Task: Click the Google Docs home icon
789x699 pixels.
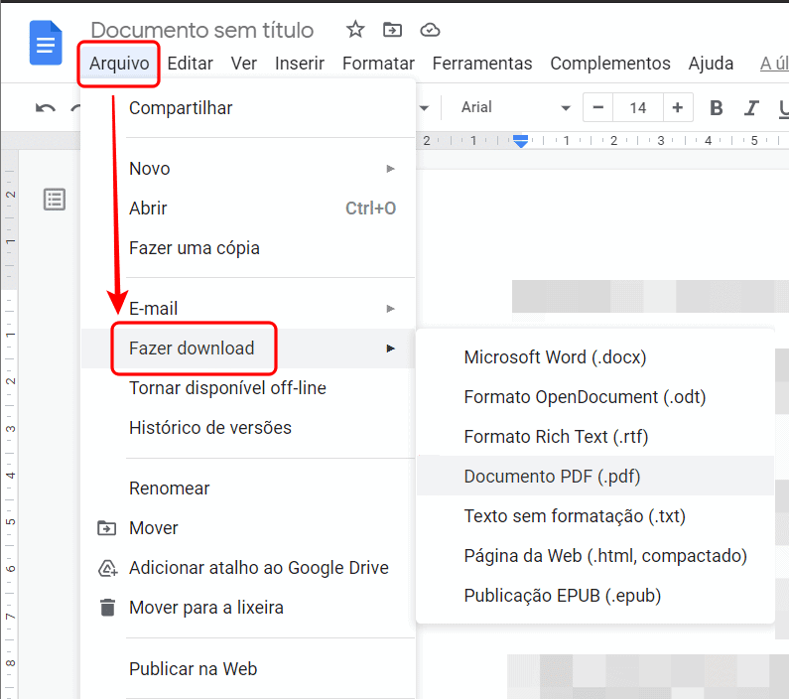Action: click(x=46, y=43)
